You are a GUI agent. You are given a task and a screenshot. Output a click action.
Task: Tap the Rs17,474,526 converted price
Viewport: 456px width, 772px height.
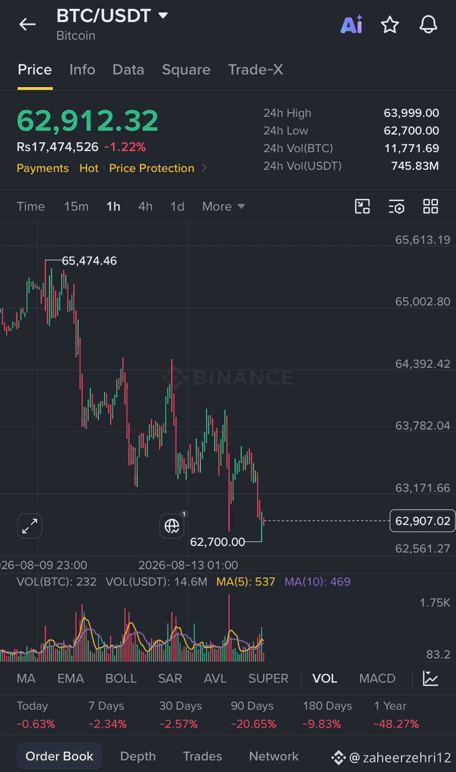[x=57, y=147]
